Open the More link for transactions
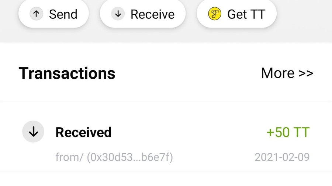This screenshot has width=332, height=186. [287, 73]
